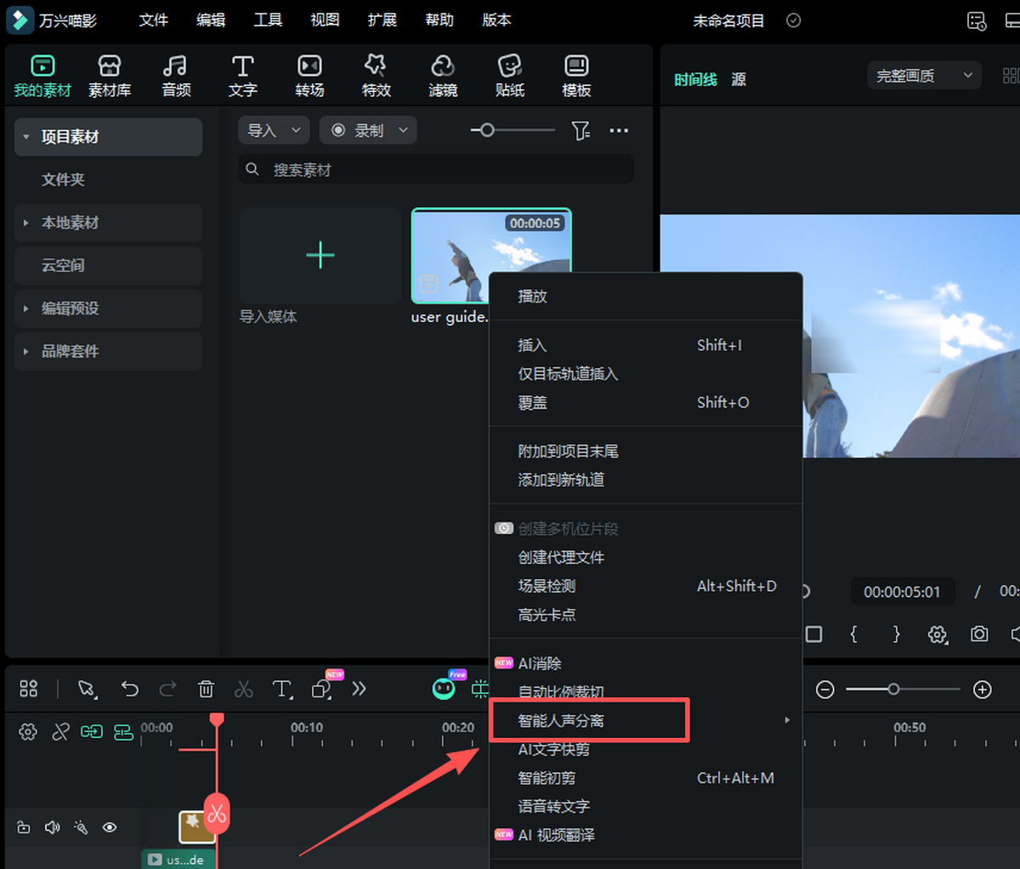Toggle the track lock icon
Screen dimensions: 1020x869
[x=23, y=826]
